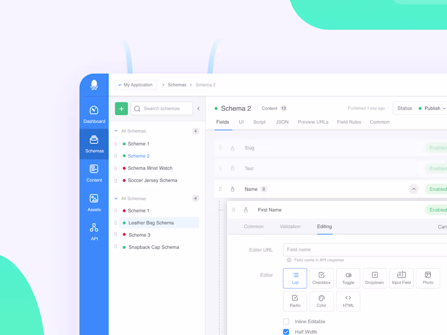Choose the Input Field editor option
The width and height of the screenshot is (447, 335).
tap(401, 278)
